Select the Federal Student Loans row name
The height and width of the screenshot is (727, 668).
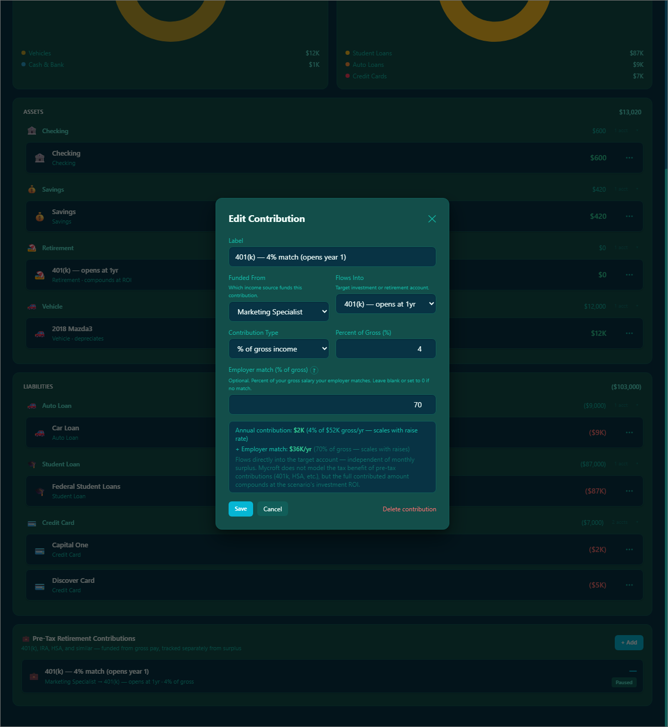(x=86, y=486)
